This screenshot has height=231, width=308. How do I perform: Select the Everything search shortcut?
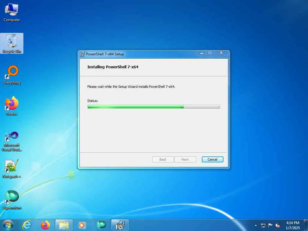[x=12, y=75]
